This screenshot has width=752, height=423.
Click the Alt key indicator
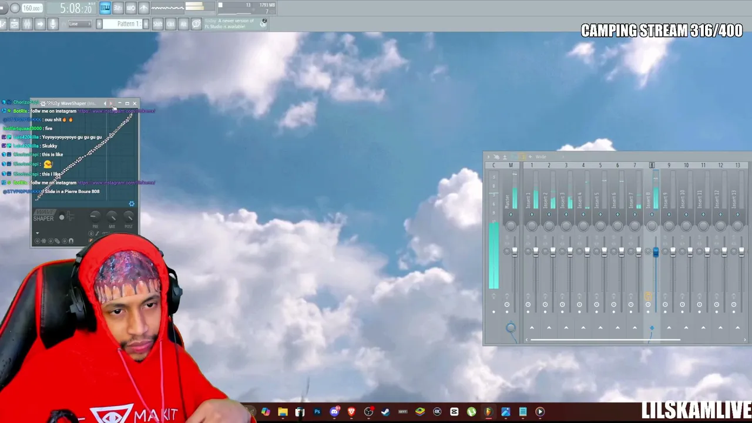[x=183, y=24]
